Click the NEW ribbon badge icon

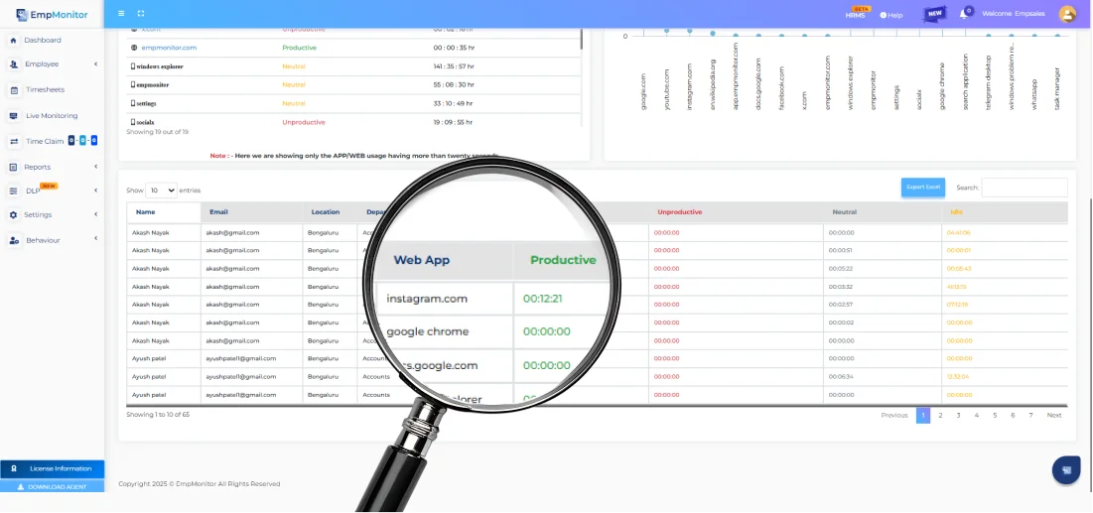tap(934, 14)
